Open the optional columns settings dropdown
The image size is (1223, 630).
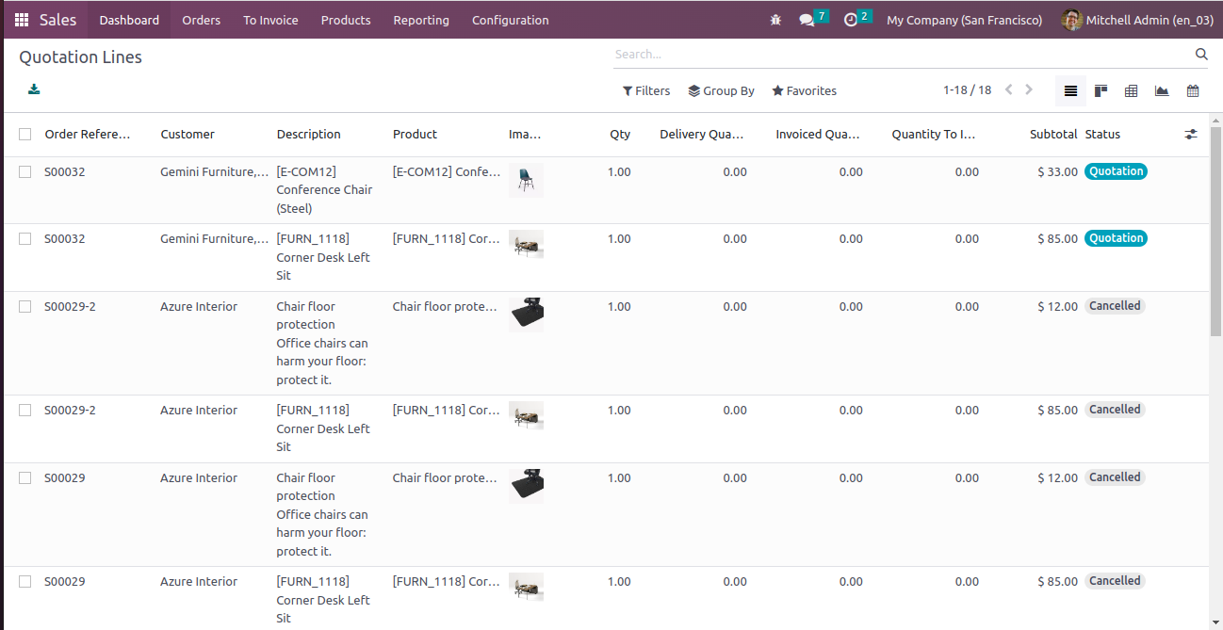pos(1191,135)
